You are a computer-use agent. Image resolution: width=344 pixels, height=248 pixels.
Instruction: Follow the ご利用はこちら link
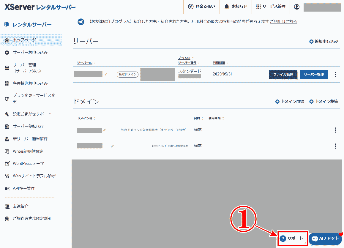pyautogui.click(x=283, y=21)
